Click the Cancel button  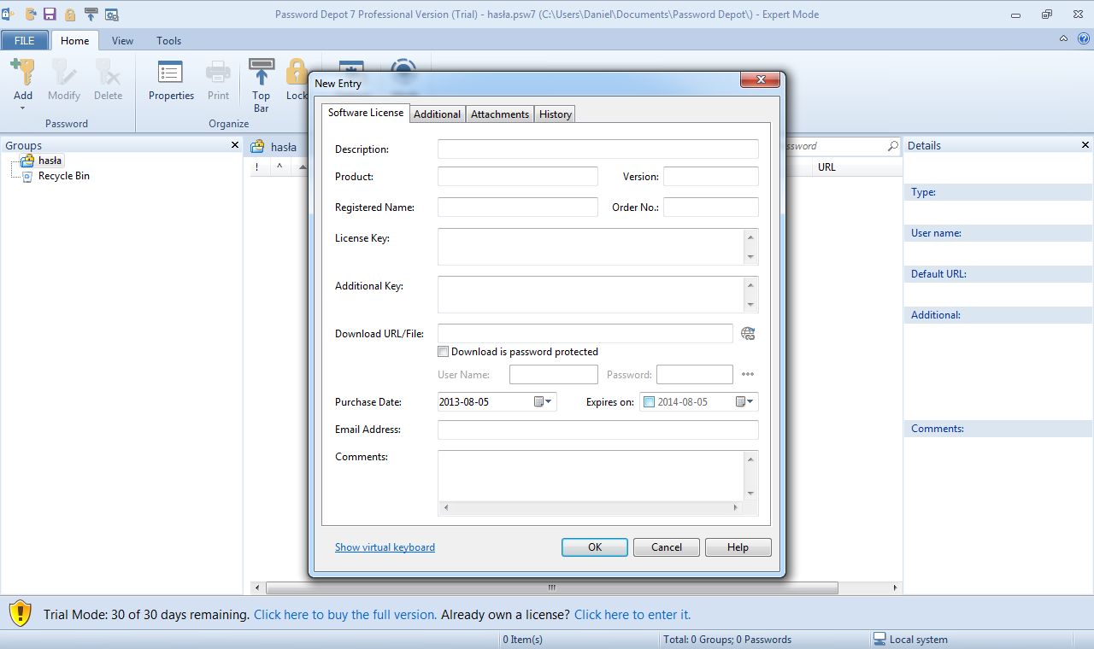667,547
